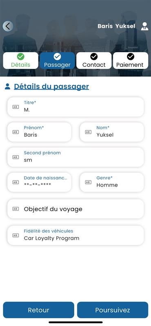This screenshot has width=151, height=326.
Task: Click the AB icon in Fidélité des véhicules
Action: click(x=16, y=235)
